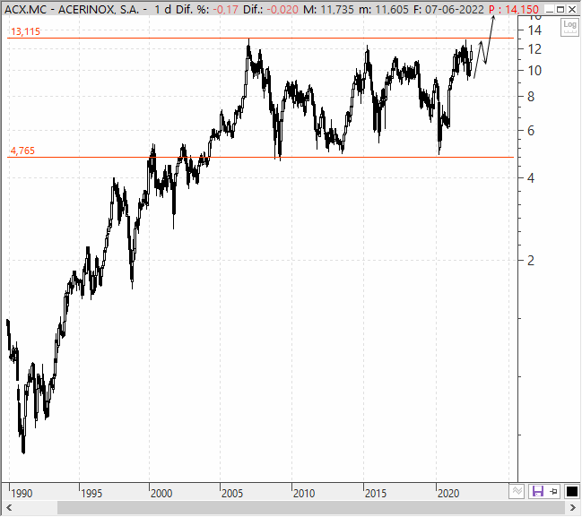
Task: Select the 4,765 support line label
Action: coord(22,151)
